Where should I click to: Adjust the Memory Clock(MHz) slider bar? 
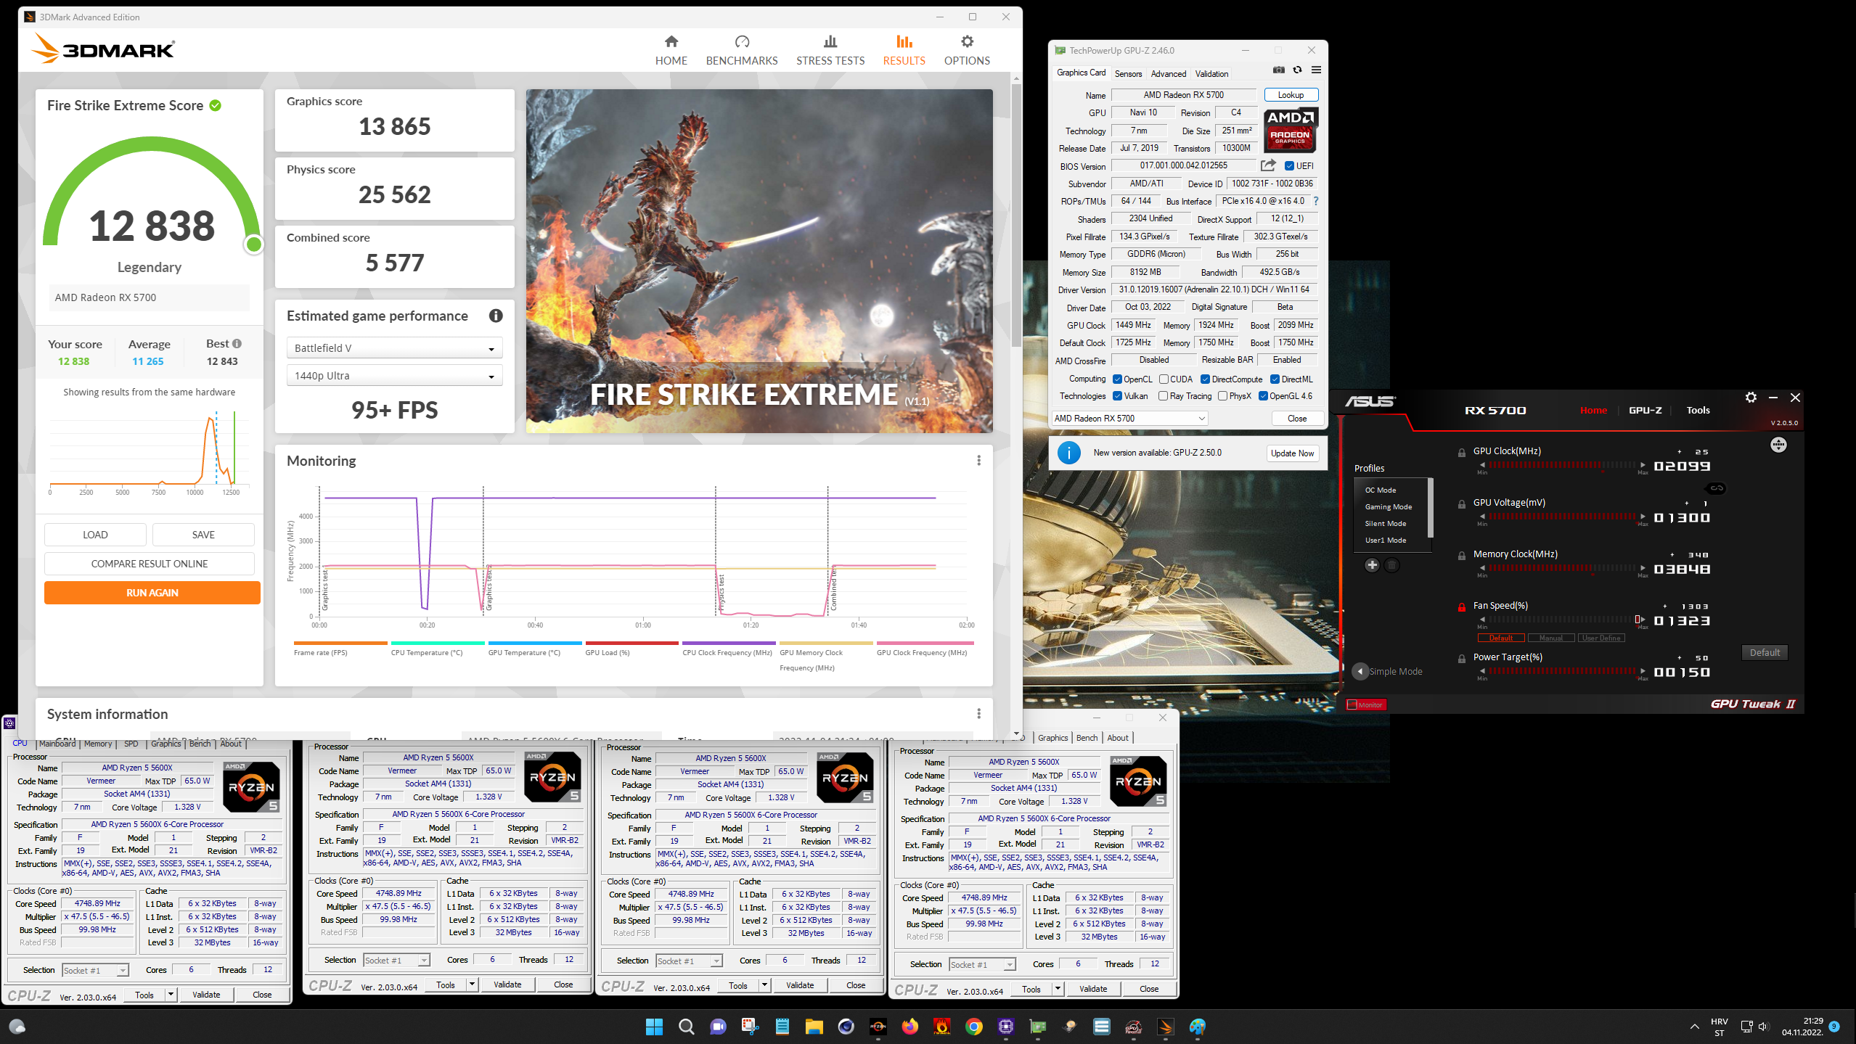[1562, 568]
